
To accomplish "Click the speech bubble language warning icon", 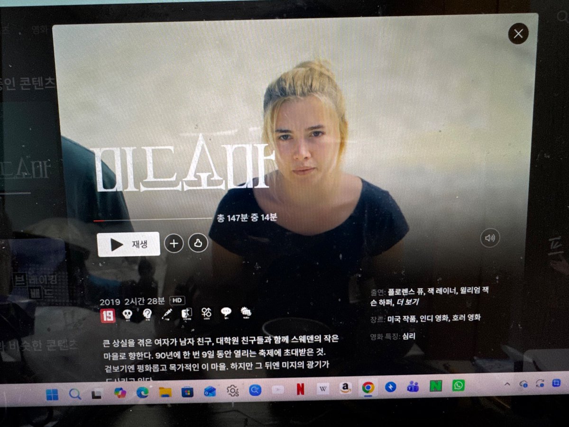I will pos(226,313).
